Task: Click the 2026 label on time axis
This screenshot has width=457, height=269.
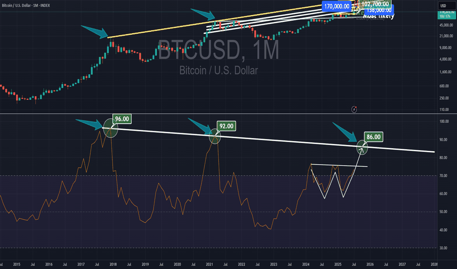Action: coord(370,264)
